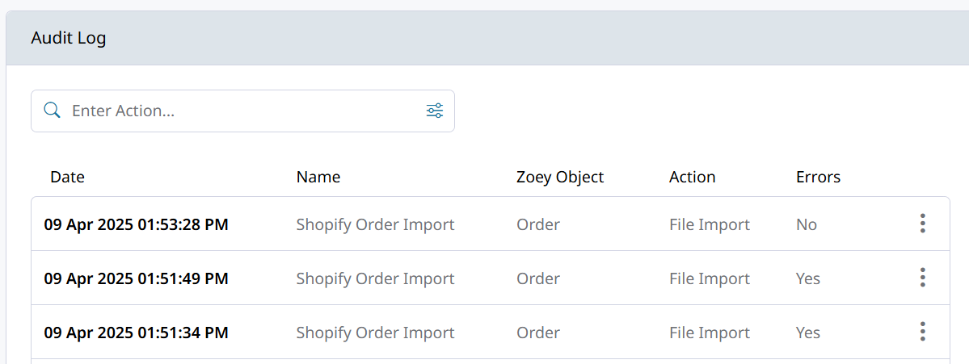Open three-dot menu for 01:51:34 PM entry
The width and height of the screenshot is (969, 364).
click(x=922, y=332)
